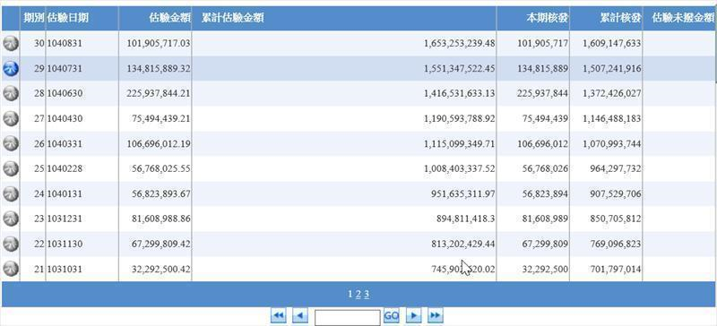Click the round icon for period 26
Image resolution: width=717 pixels, height=326 pixels.
11,144
